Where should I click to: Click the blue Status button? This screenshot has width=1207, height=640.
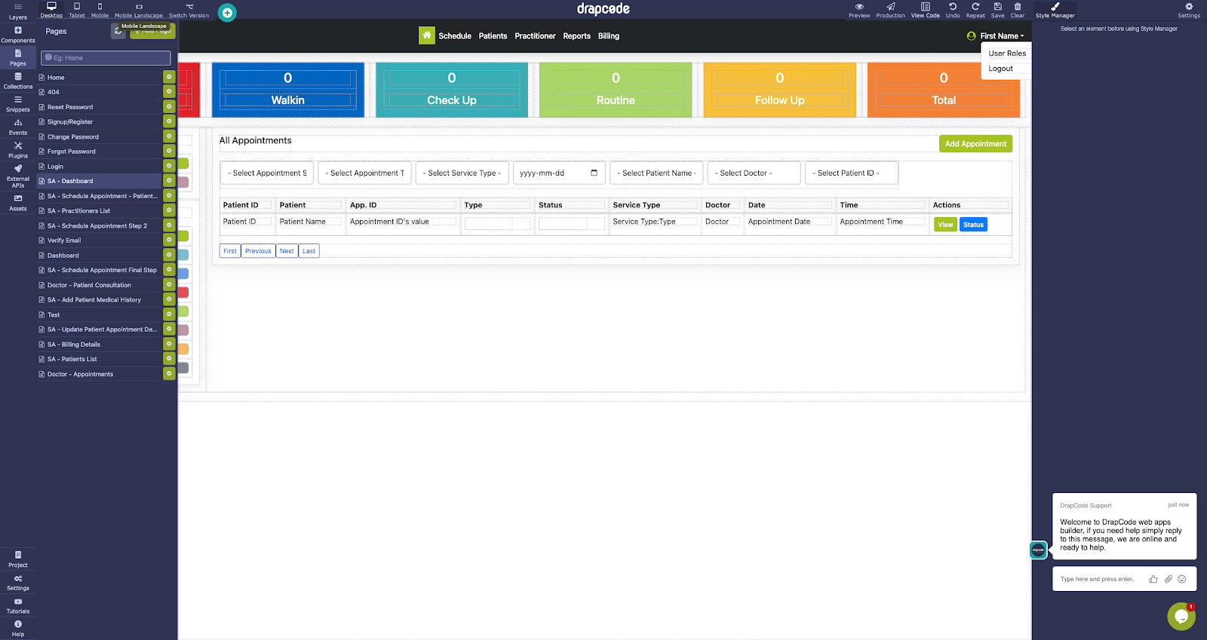[973, 225]
